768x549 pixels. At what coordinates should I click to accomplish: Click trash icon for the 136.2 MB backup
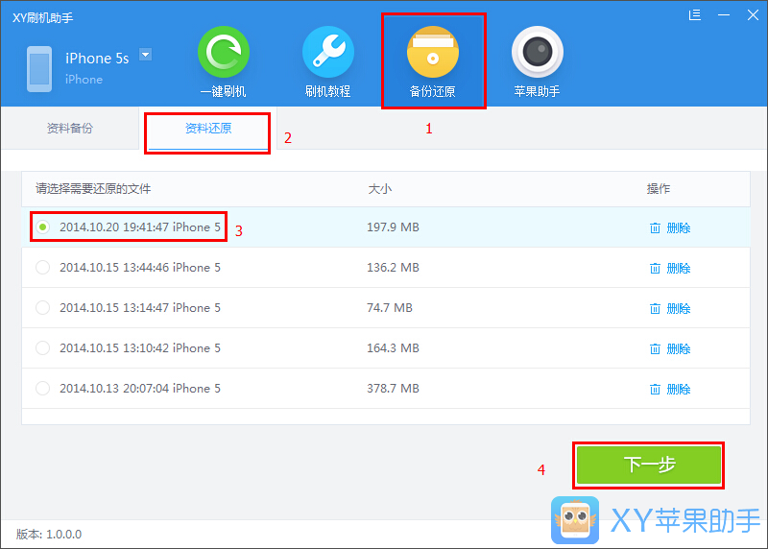click(x=655, y=269)
